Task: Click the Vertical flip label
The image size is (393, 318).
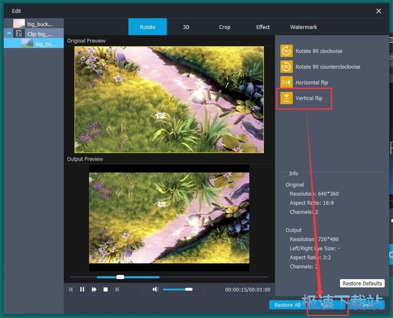Action: (x=309, y=98)
